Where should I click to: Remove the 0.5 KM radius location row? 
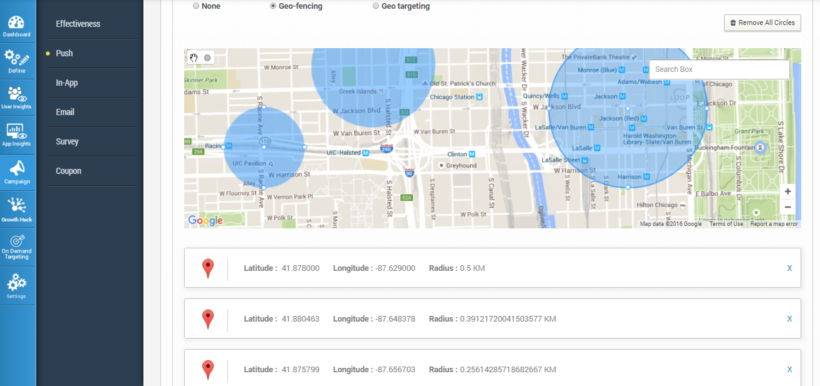coord(789,268)
